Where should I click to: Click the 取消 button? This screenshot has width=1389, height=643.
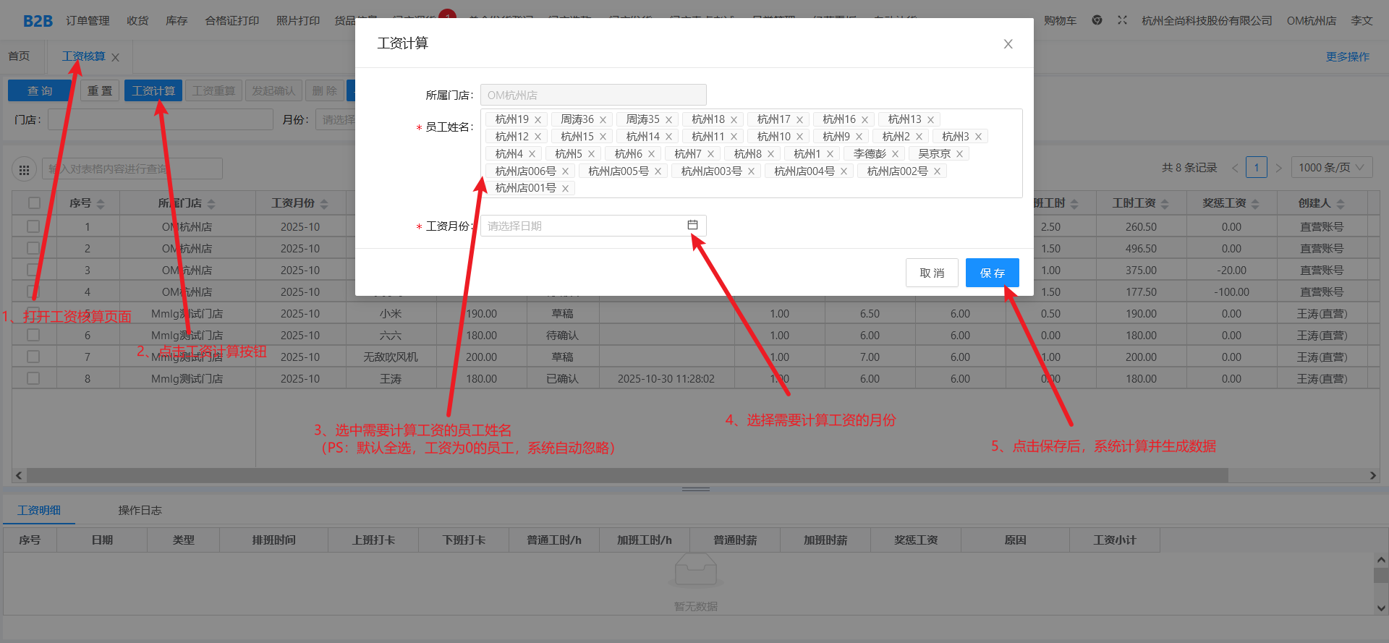[932, 273]
